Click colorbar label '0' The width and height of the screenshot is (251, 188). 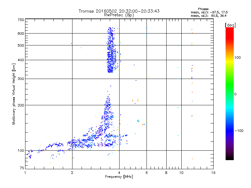tap(235, 94)
